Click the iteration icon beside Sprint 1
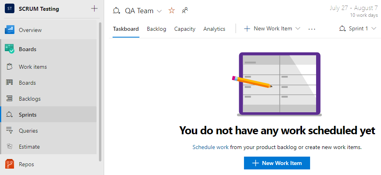The width and height of the screenshot is (381, 175). coord(343,28)
